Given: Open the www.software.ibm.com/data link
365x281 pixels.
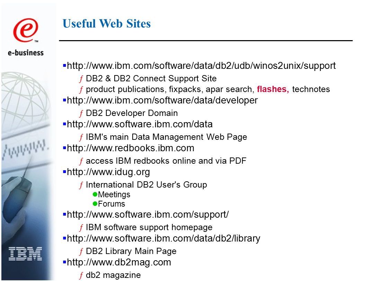Looking at the screenshot, I should coord(140,124).
